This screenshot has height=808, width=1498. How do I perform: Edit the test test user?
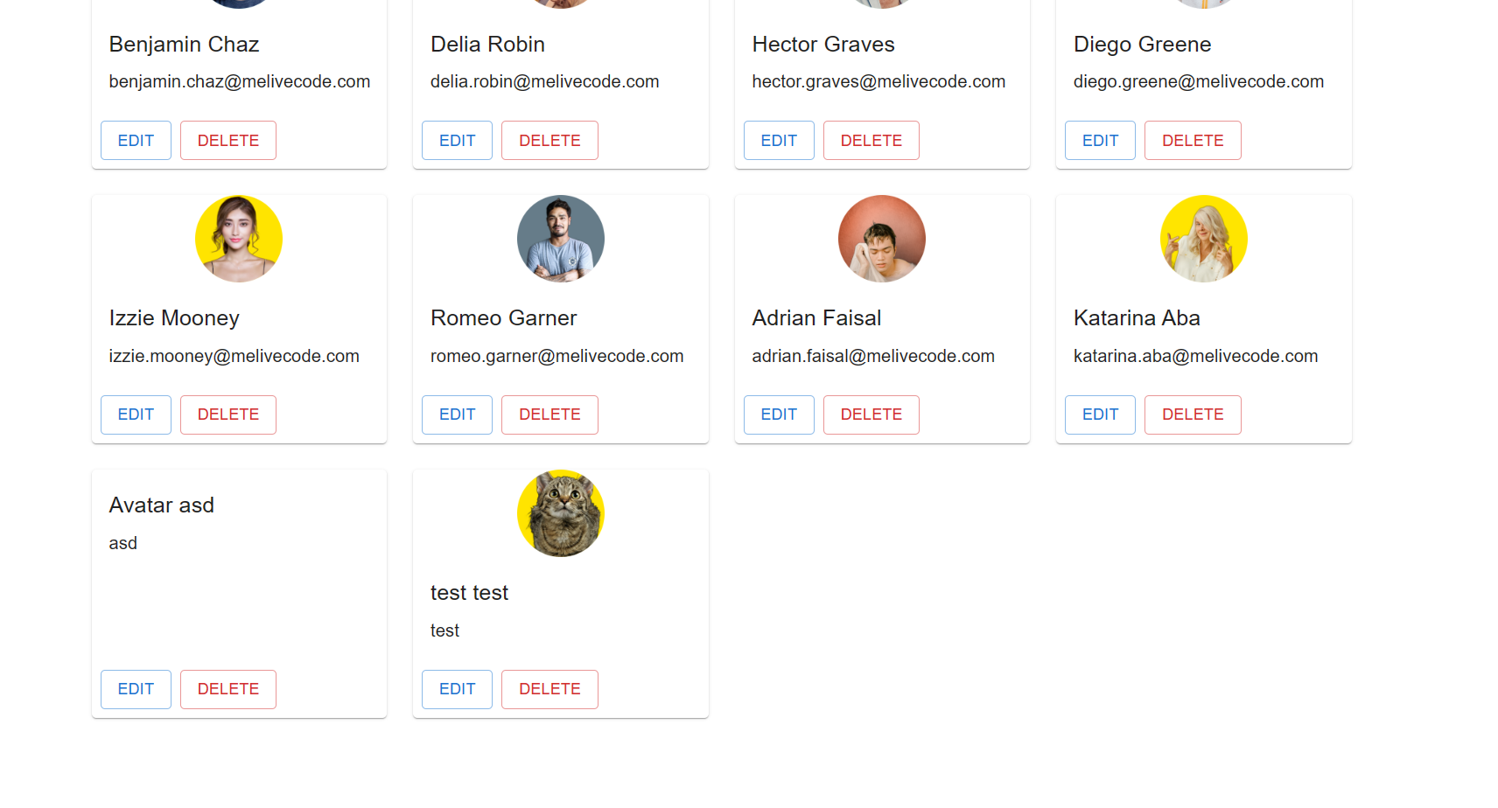(x=457, y=689)
